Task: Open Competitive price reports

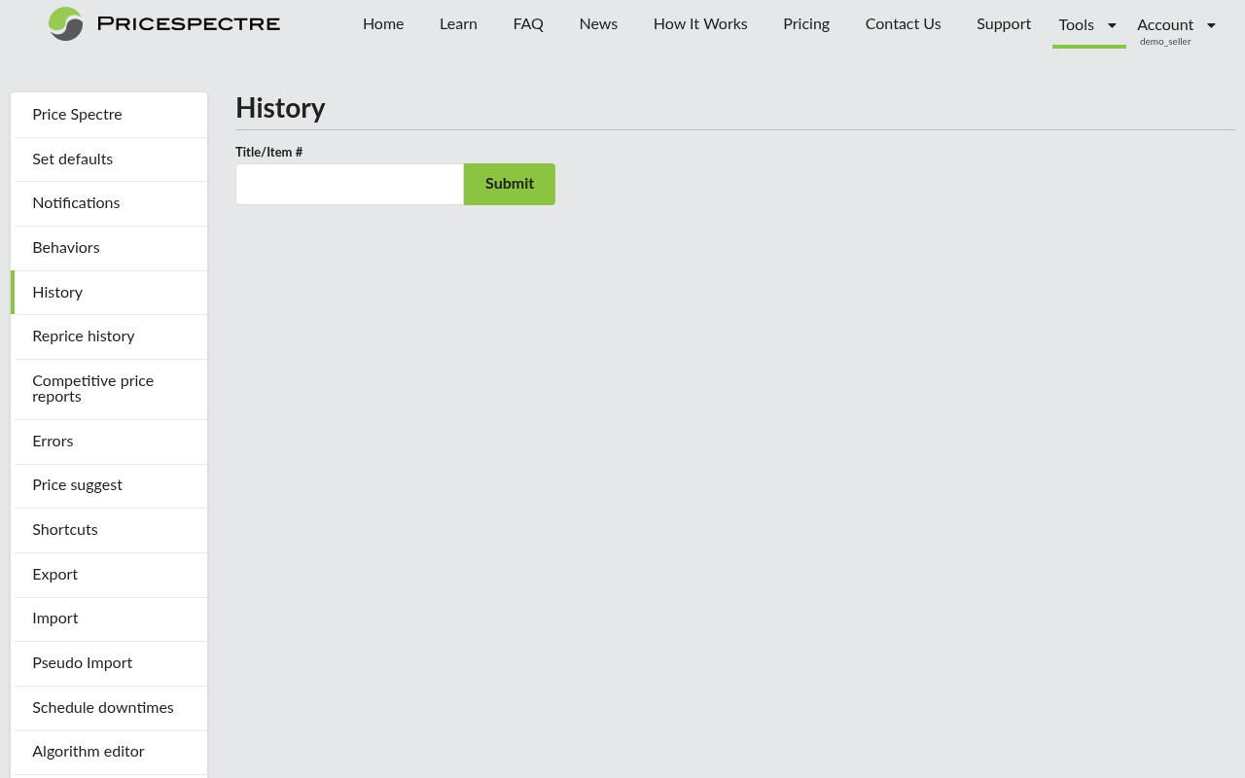Action: pyautogui.click(x=92, y=389)
